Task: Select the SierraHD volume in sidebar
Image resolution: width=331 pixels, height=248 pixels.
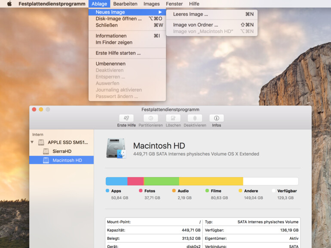Action: (x=61, y=151)
